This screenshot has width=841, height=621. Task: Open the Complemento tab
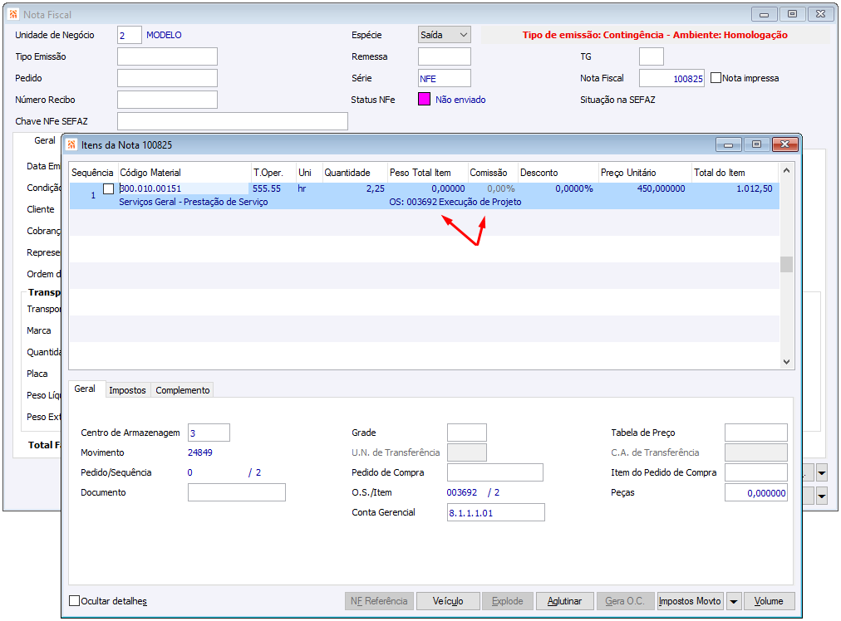coord(183,390)
